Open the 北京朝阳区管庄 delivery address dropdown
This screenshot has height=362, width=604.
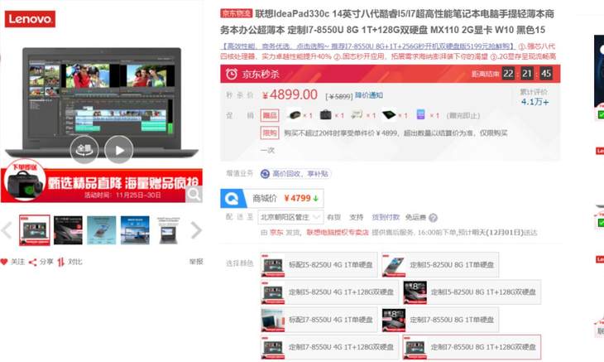[290, 217]
